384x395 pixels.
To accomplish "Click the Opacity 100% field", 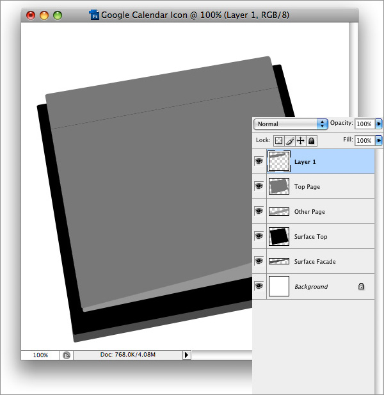I will click(365, 124).
